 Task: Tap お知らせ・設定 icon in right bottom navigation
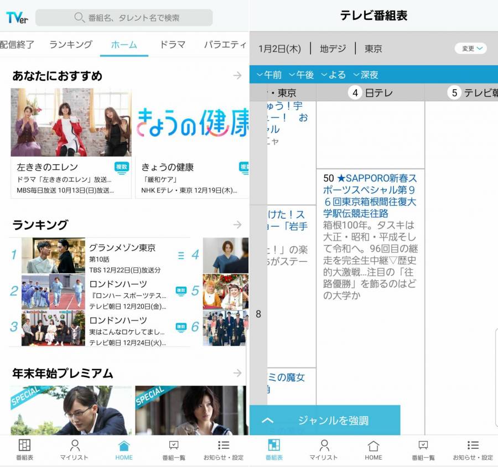coord(473,445)
